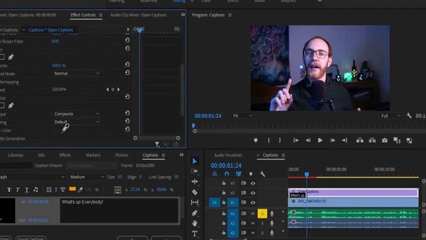Click Mark Out brace button
426x240 pixels.
(280, 141)
